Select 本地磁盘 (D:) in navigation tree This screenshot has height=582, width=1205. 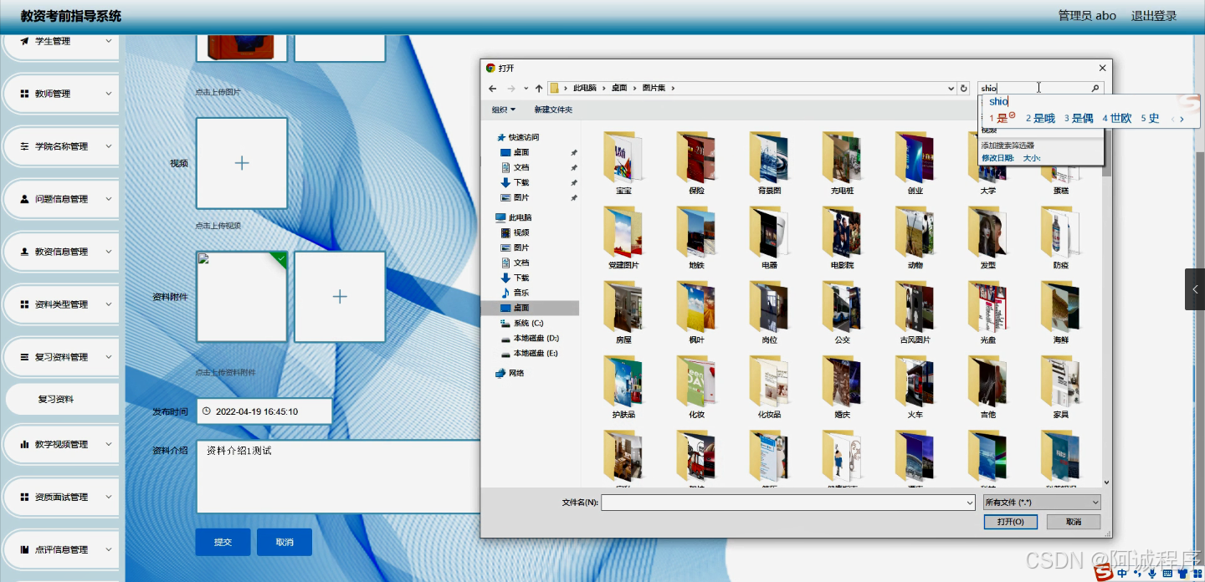pyautogui.click(x=531, y=338)
